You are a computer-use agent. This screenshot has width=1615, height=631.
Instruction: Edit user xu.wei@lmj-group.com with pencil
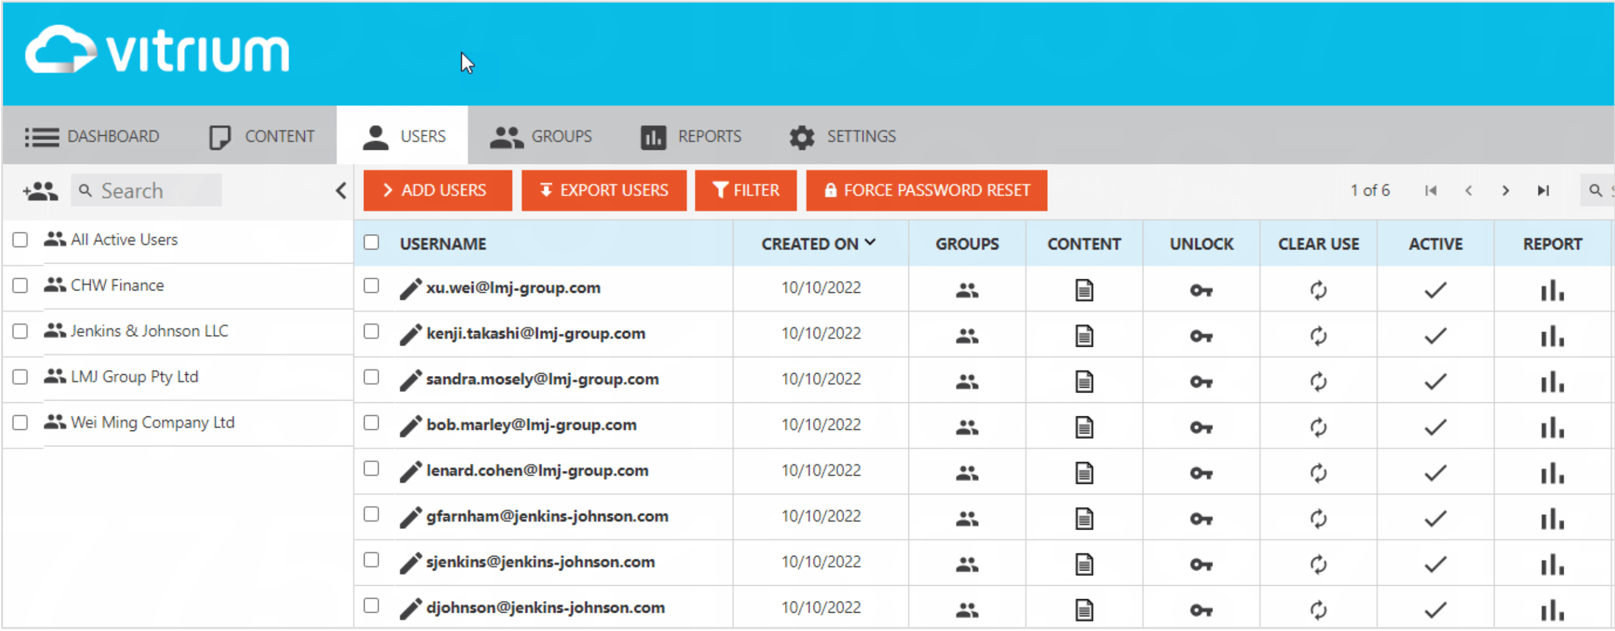410,288
